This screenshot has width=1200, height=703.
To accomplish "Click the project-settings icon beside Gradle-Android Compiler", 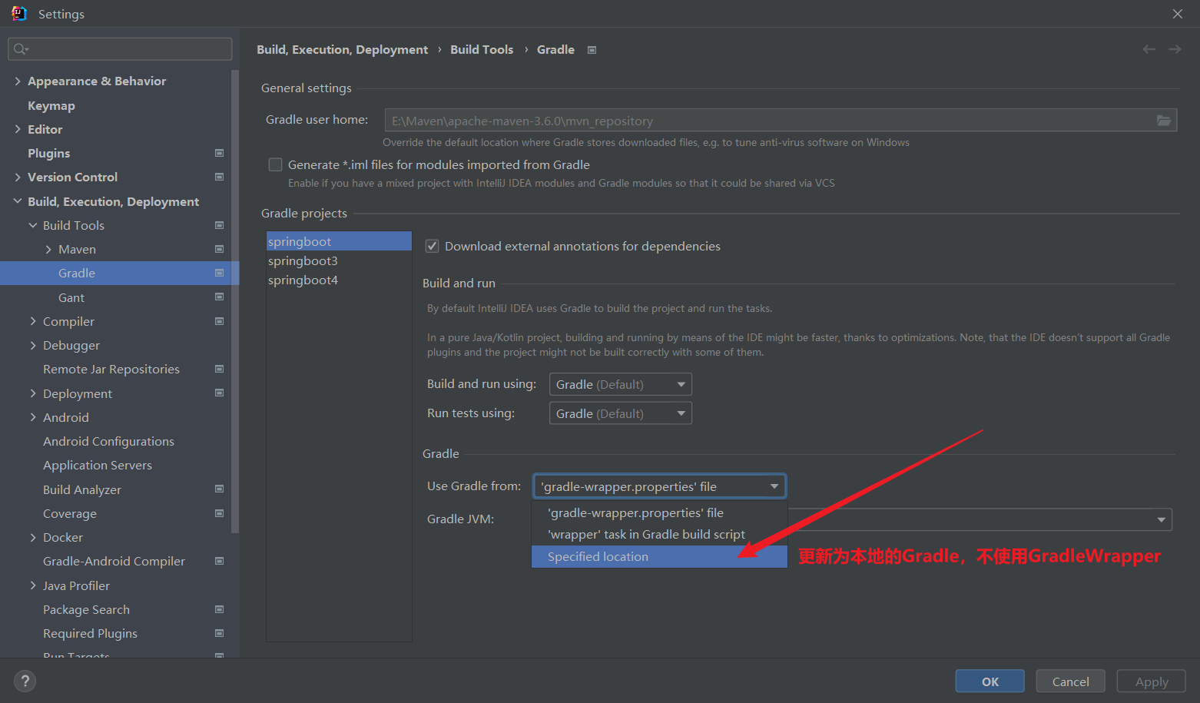I will pyautogui.click(x=219, y=561).
